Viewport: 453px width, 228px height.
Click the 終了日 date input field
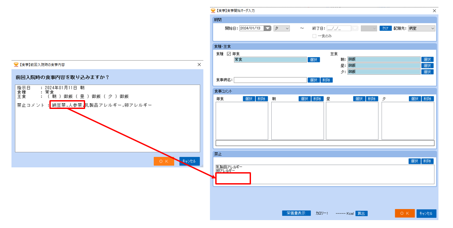coord(339,28)
